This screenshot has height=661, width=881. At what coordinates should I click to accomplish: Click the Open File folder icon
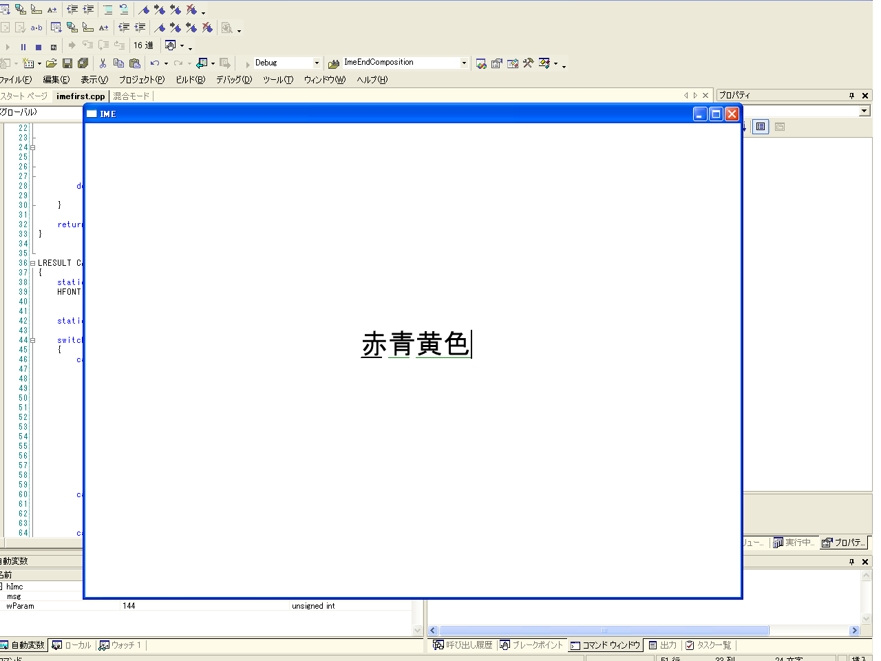click(51, 63)
